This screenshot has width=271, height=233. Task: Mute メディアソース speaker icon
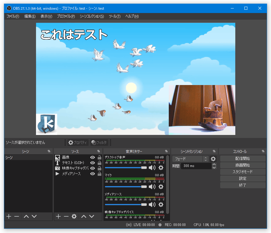pos(152,205)
